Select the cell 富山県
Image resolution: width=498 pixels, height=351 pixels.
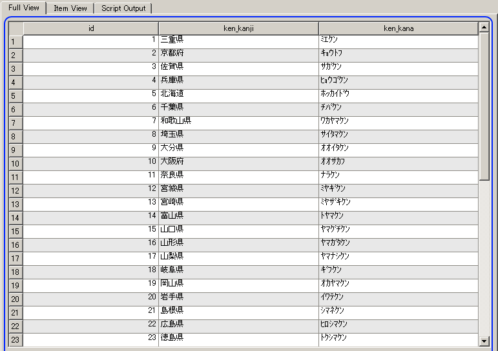[238, 218]
